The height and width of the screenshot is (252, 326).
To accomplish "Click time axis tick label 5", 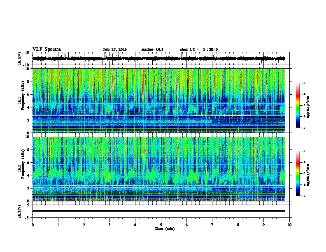I will coord(161,225).
